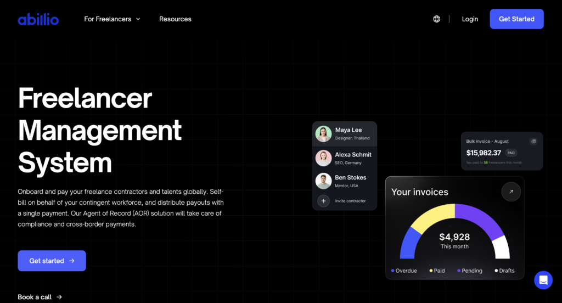Click Alexa Schmit's profile photo
Screen dimensions: 562x303
(323, 158)
